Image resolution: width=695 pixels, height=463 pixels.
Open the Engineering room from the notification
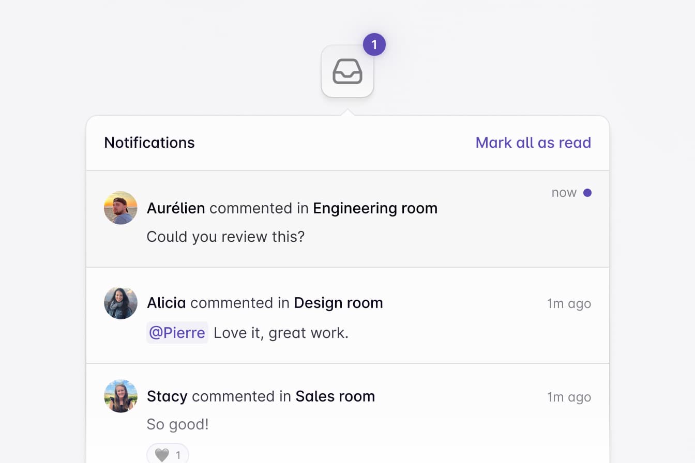(375, 208)
